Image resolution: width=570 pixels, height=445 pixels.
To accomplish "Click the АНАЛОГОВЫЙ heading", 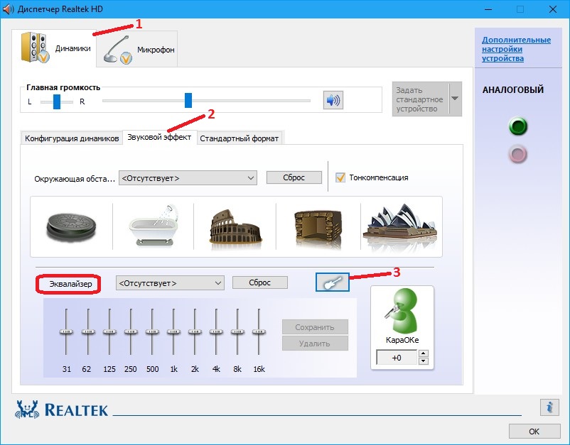I will pyautogui.click(x=513, y=89).
